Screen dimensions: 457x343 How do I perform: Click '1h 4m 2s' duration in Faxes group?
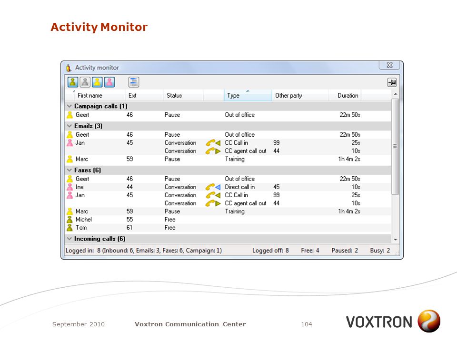[349, 211]
